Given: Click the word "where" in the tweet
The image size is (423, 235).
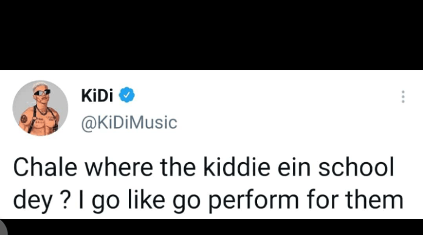Looking at the screenshot, I should coord(119,168).
